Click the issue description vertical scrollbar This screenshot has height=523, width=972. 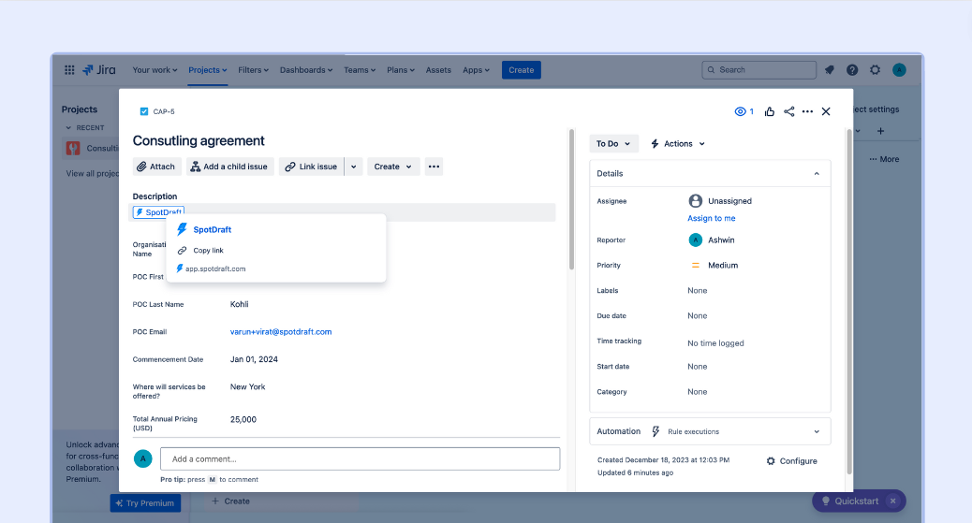571,201
